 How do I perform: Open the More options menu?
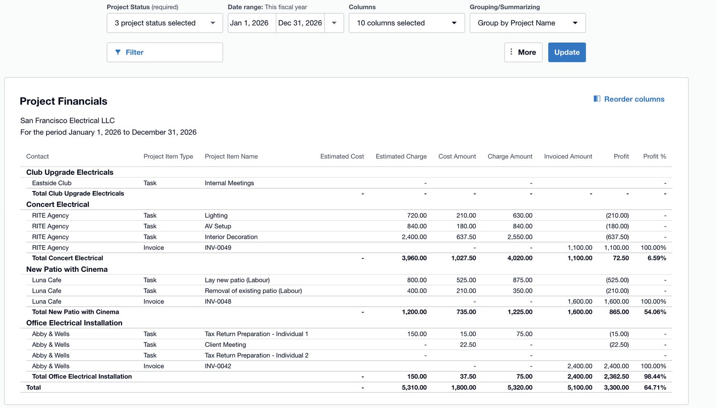523,52
